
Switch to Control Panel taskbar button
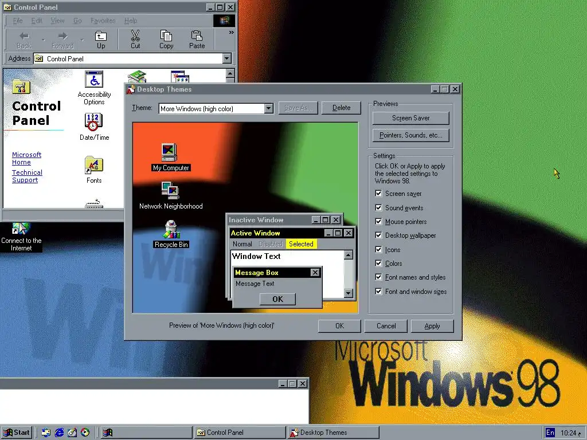(240, 433)
